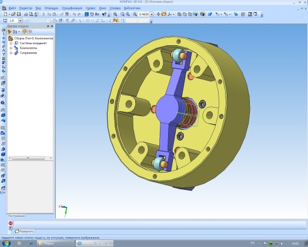
Task: Open the Библиотеки menu
Action: pyautogui.click(x=132, y=8)
